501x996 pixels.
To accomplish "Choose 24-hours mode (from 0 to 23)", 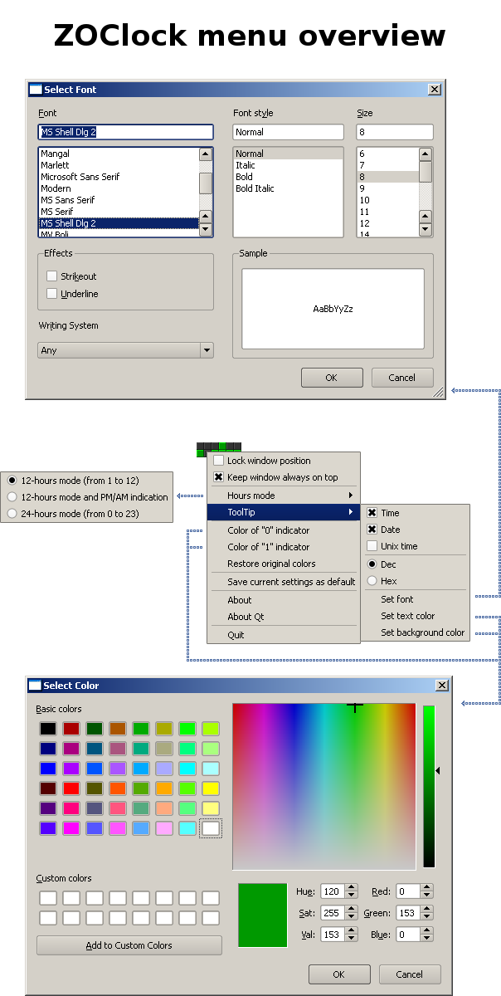I will 12,514.
